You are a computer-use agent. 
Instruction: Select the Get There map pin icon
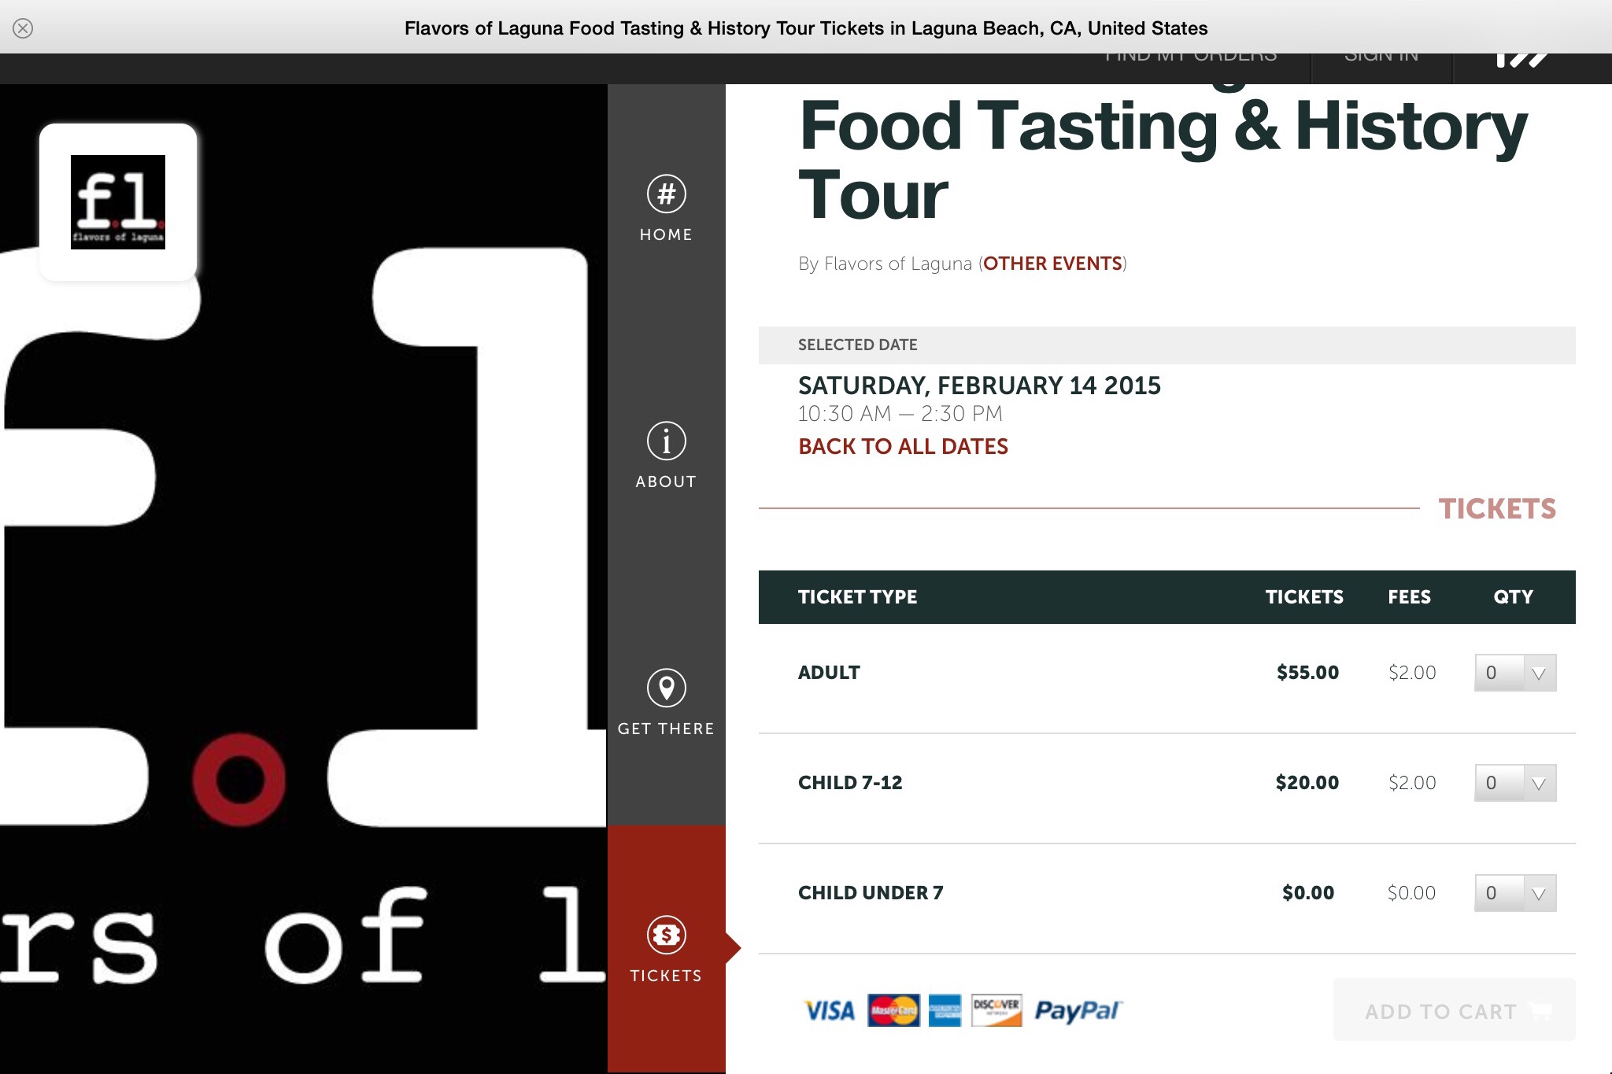tap(667, 688)
